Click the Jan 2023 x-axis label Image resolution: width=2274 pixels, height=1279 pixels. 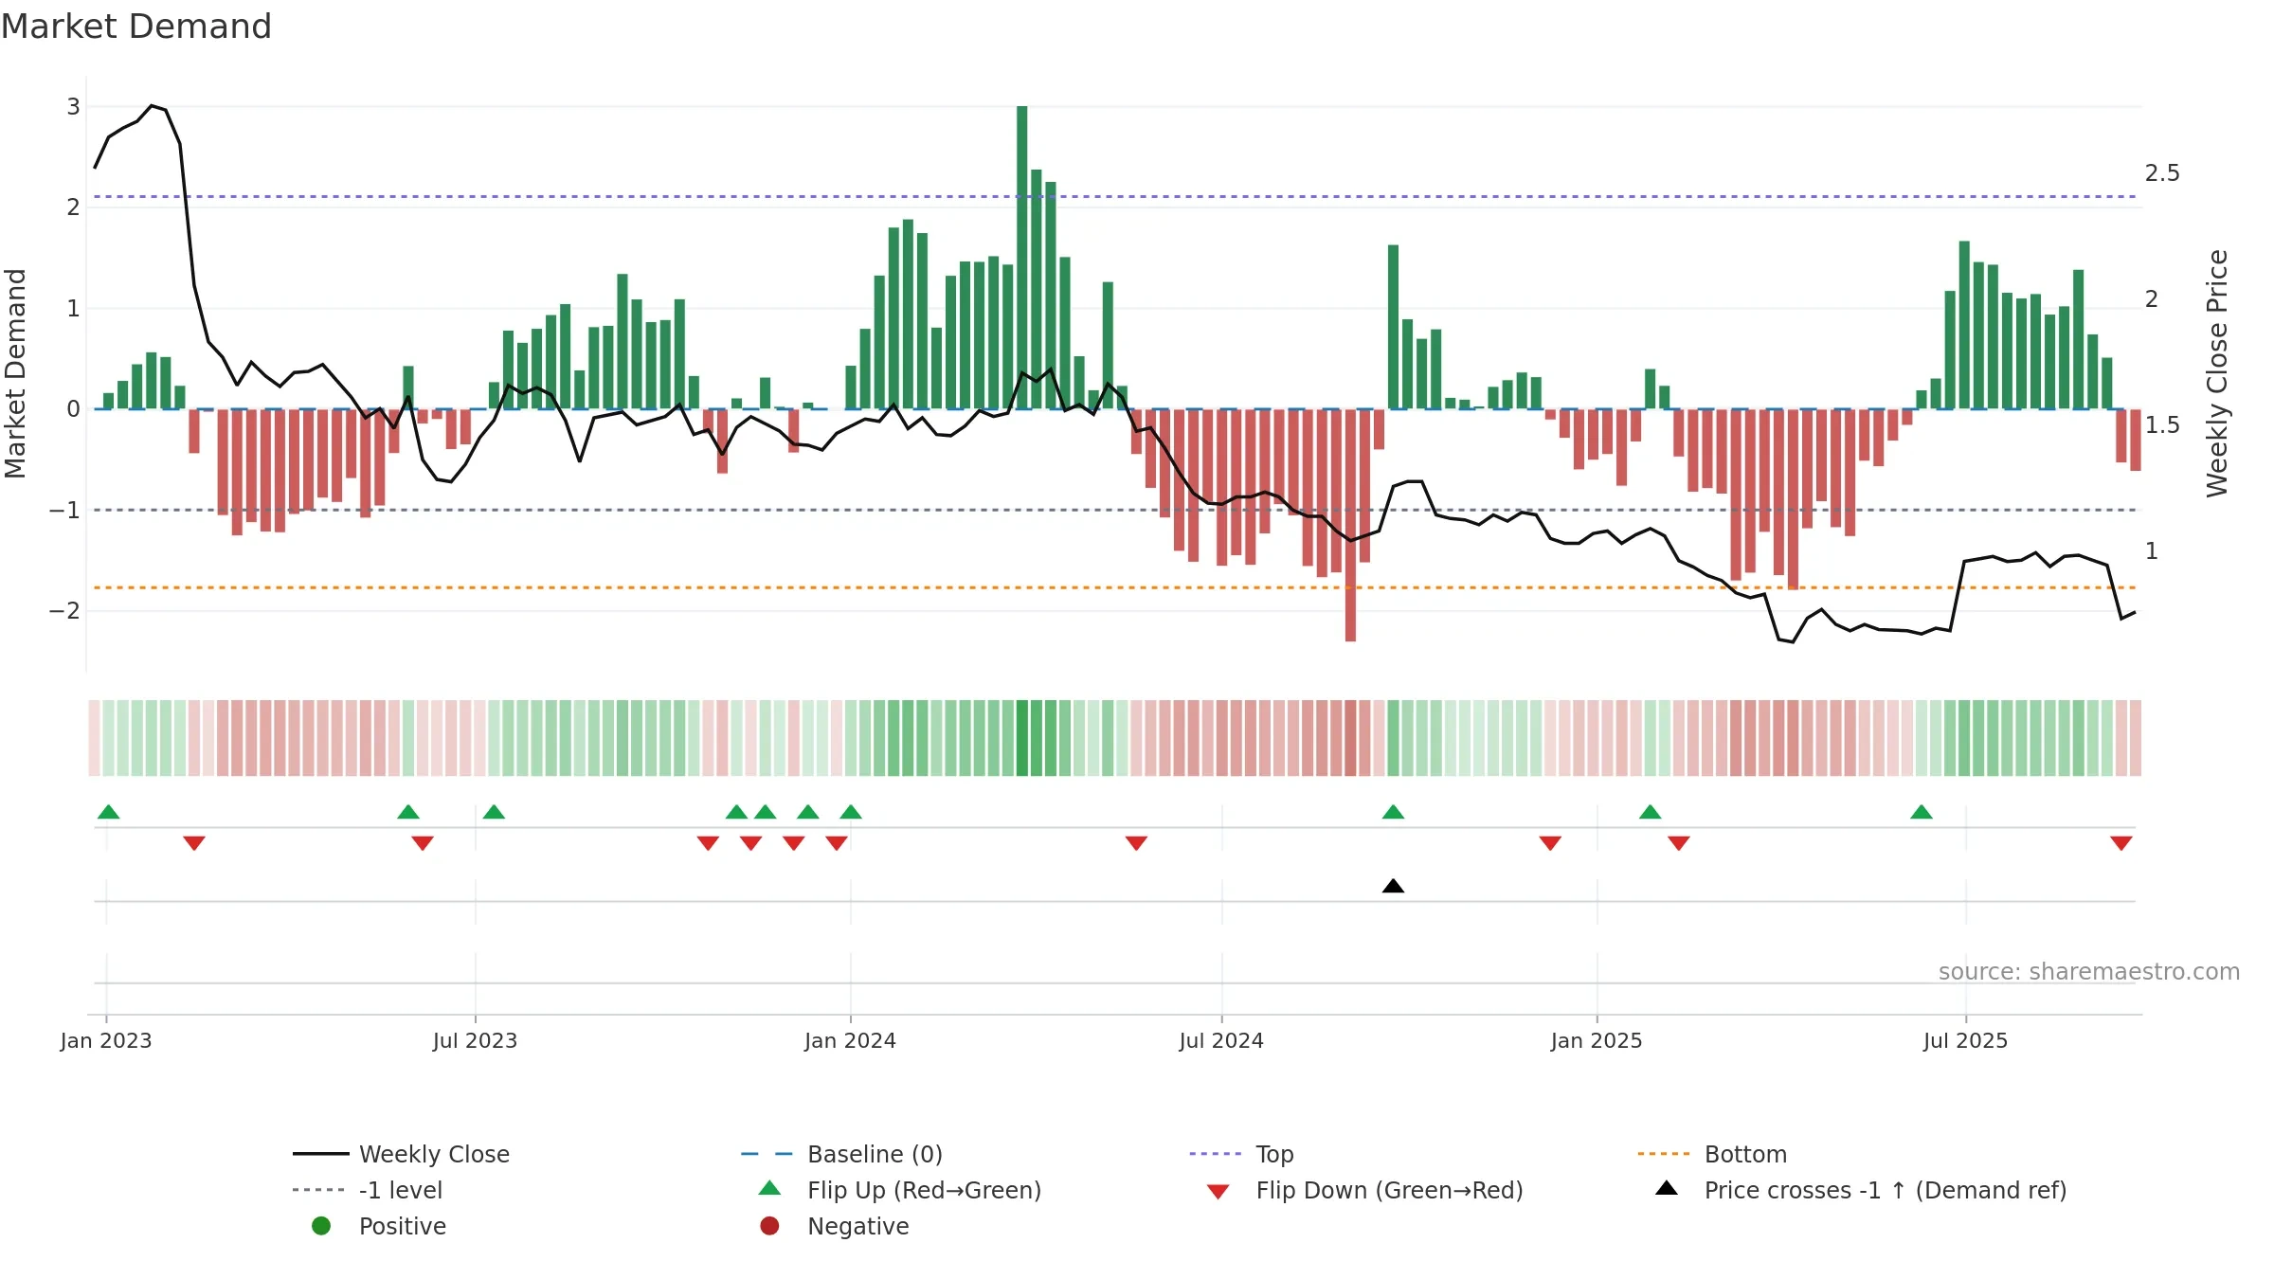point(106,1040)
